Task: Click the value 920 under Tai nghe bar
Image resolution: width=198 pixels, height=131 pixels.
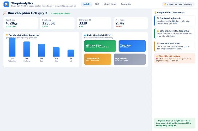Action: coord(12,58)
